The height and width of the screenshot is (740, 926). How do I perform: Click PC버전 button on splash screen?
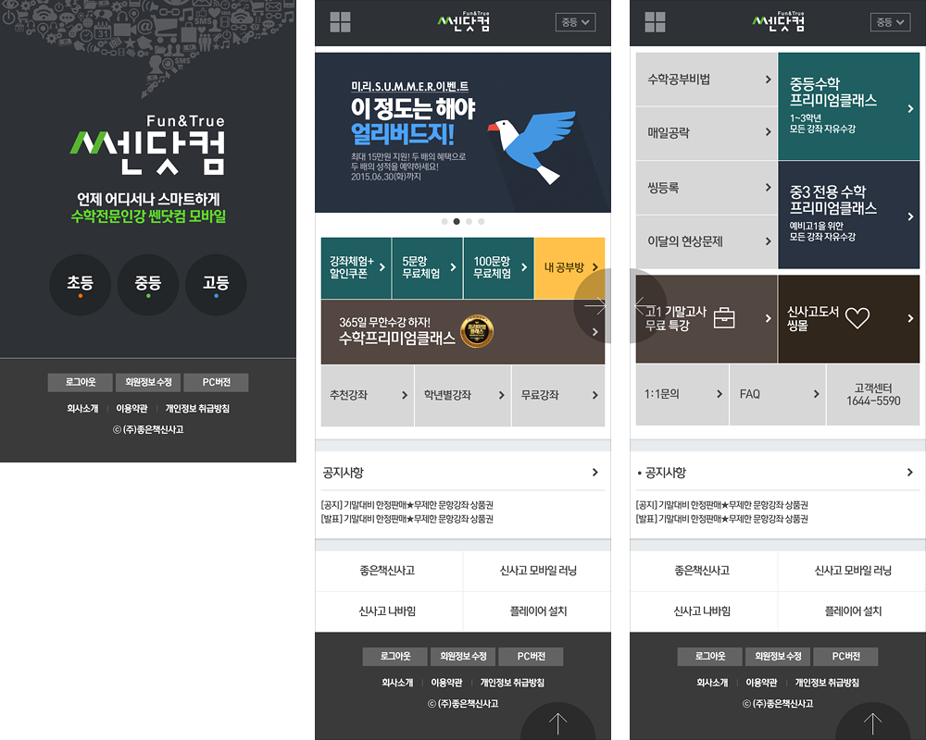coord(216,382)
